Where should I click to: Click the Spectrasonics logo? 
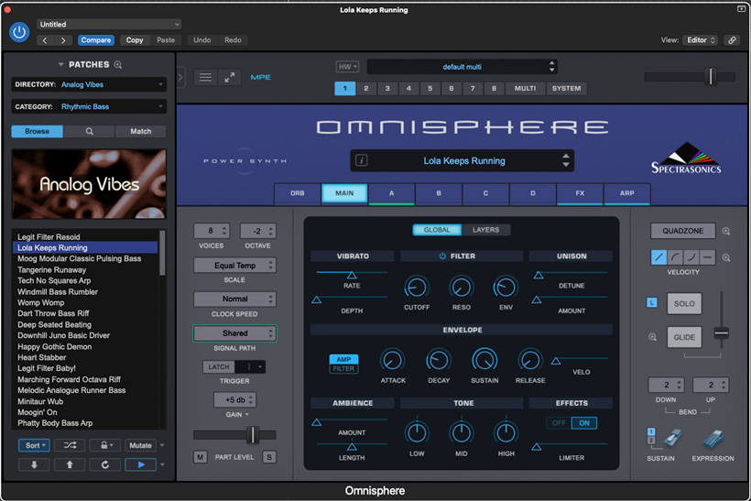(x=686, y=158)
